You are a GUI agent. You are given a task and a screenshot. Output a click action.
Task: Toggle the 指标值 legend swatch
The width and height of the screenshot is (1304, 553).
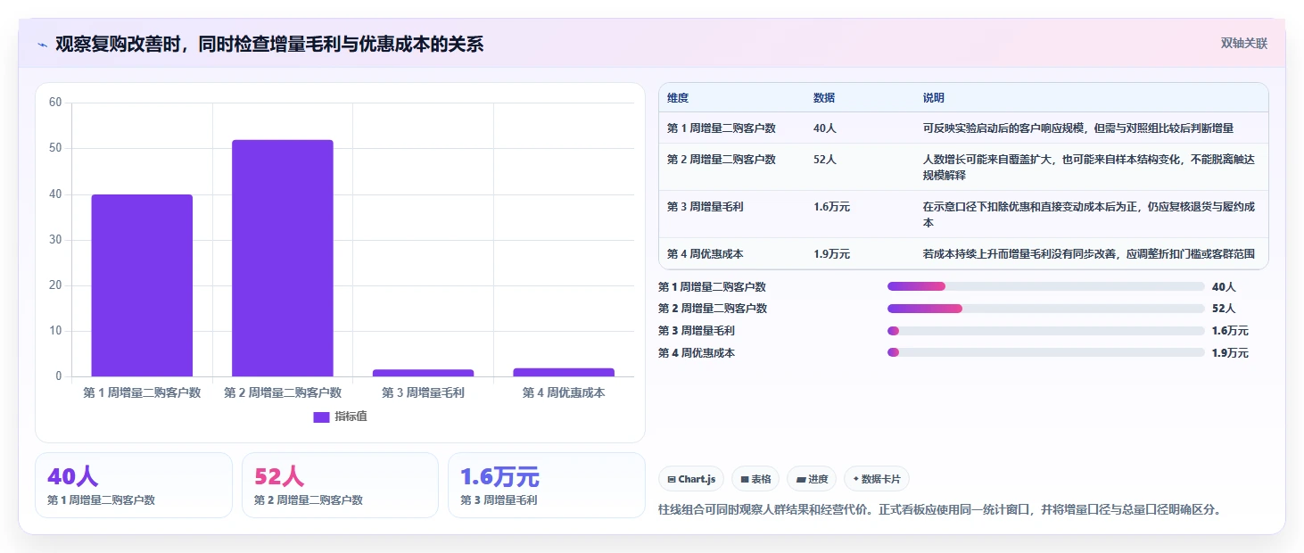click(321, 417)
